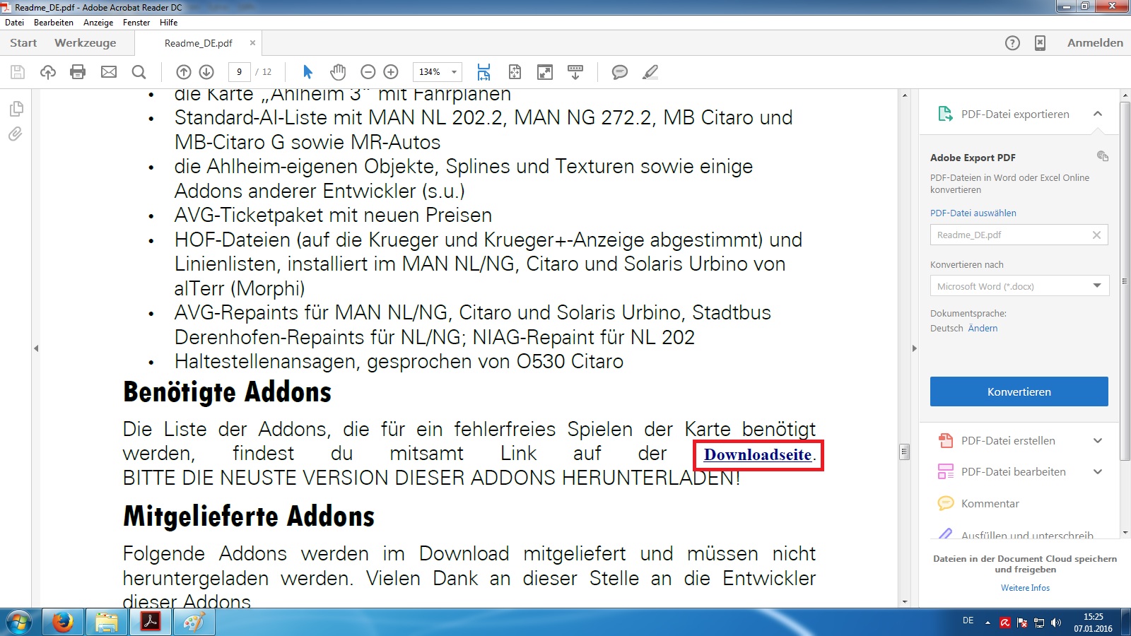The width and height of the screenshot is (1131, 636).
Task: Open the 134% zoom level dropdown
Action: [454, 72]
